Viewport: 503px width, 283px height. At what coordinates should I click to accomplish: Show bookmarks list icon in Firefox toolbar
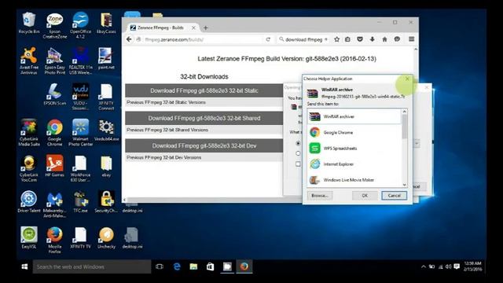pyautogui.click(x=347, y=39)
